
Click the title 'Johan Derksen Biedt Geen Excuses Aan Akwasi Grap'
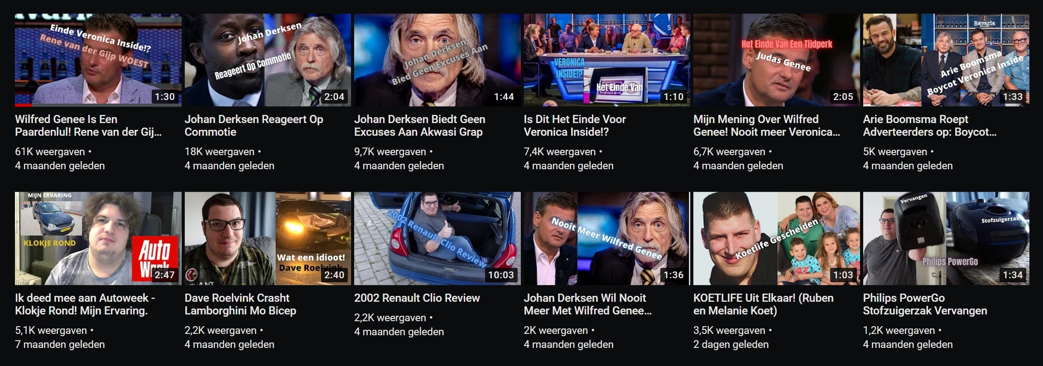tap(419, 125)
